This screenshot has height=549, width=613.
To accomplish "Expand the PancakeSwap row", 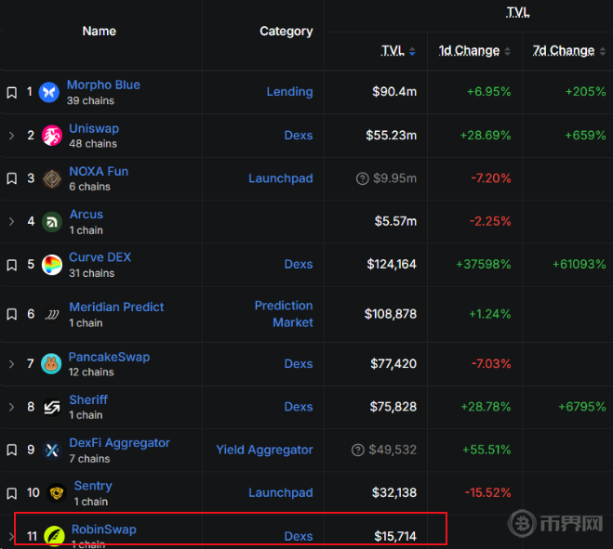I will click(x=11, y=364).
